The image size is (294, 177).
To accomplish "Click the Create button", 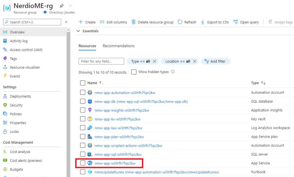I will point(87,22).
